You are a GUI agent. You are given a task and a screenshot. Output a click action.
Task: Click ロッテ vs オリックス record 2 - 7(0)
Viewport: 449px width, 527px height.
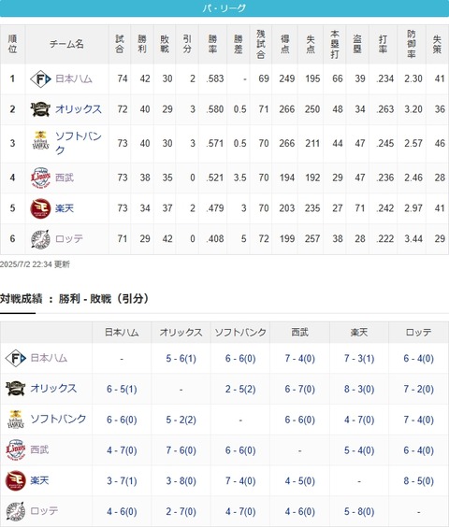click(181, 511)
